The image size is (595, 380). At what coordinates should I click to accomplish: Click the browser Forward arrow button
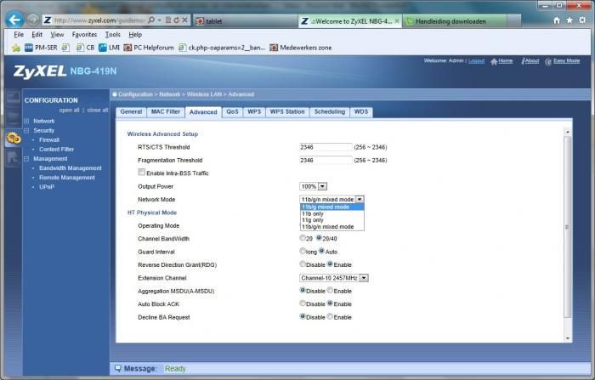click(33, 20)
